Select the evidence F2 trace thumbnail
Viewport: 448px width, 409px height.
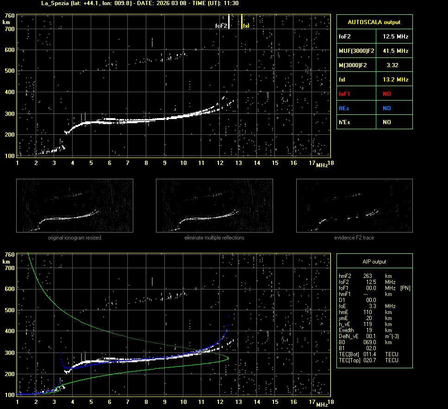(x=354, y=206)
